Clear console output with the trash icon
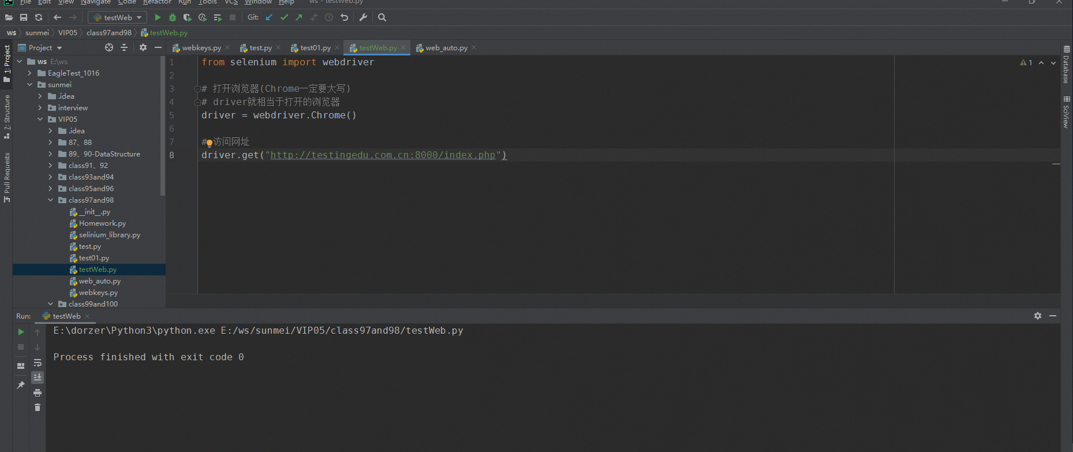This screenshot has width=1073, height=452. click(38, 408)
